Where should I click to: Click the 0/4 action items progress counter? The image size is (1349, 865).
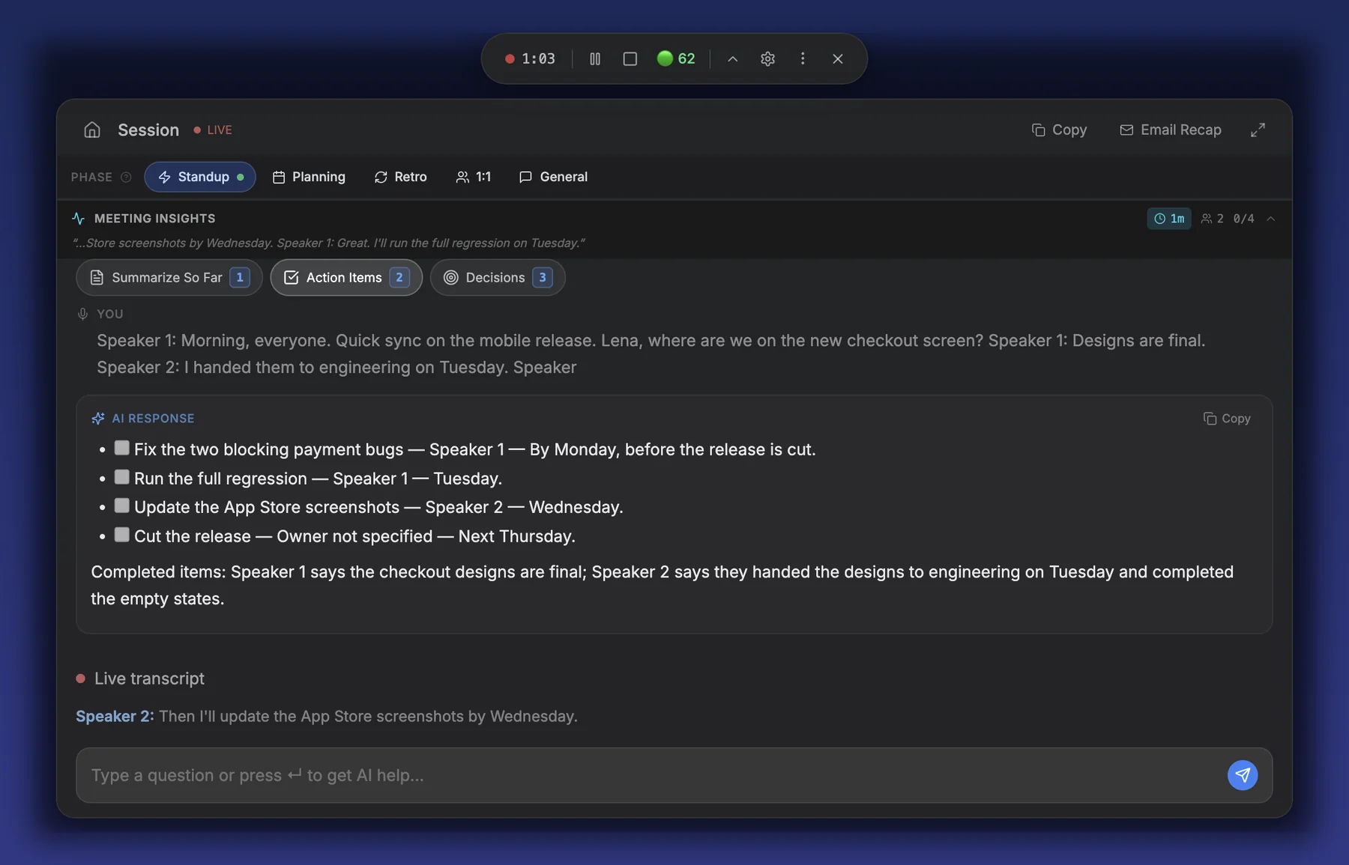(x=1243, y=219)
